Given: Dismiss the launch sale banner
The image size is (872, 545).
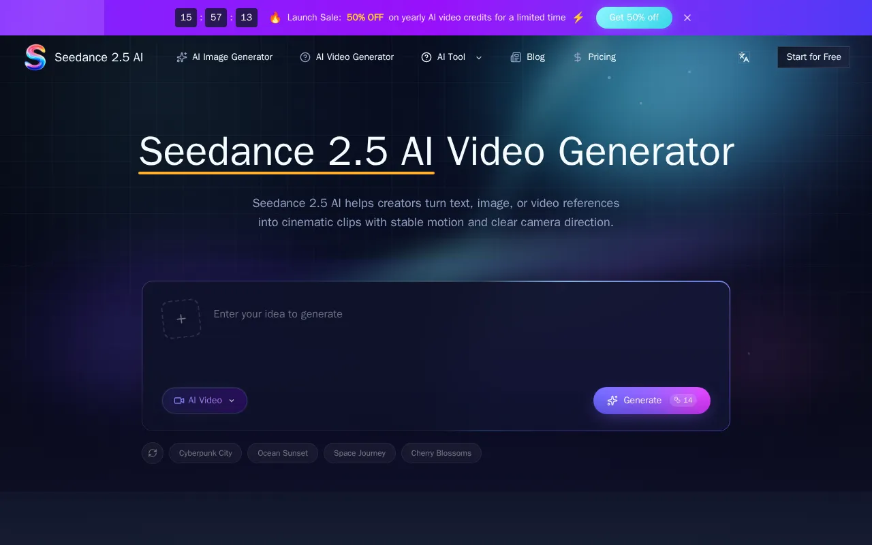Looking at the screenshot, I should click(687, 18).
